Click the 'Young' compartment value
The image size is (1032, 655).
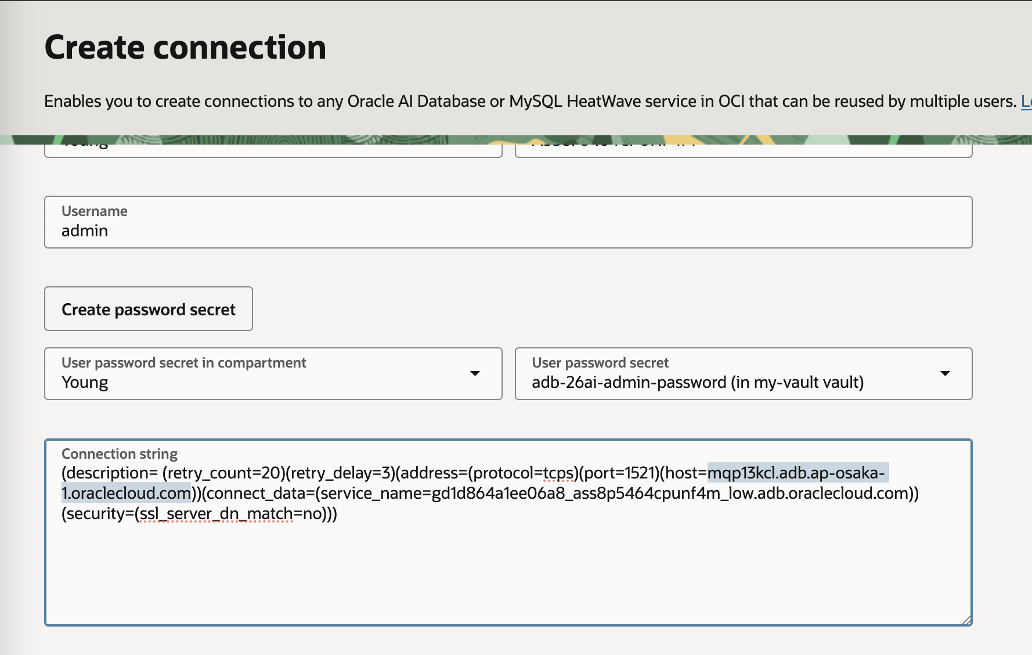click(x=85, y=382)
